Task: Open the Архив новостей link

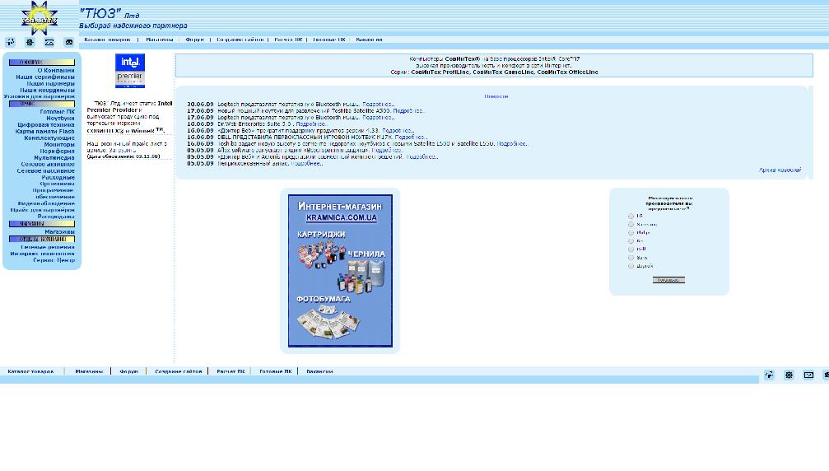Action: (780, 170)
